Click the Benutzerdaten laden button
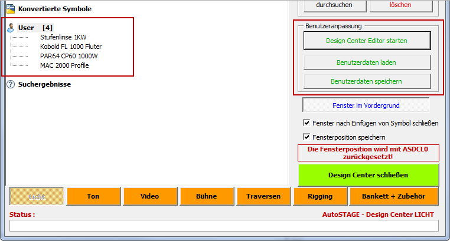This screenshot has height=241, width=450. 367,62
